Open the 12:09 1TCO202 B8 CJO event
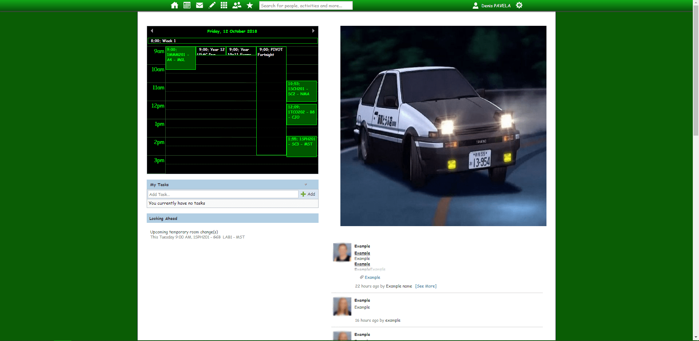This screenshot has width=699, height=341. [301, 115]
